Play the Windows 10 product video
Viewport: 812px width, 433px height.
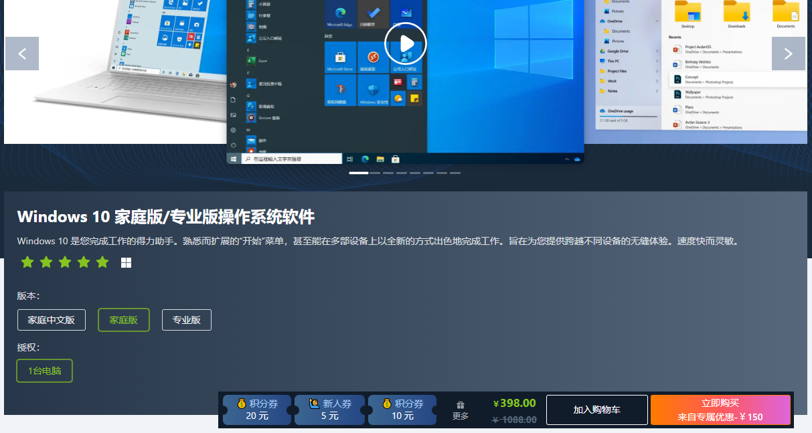[405, 44]
